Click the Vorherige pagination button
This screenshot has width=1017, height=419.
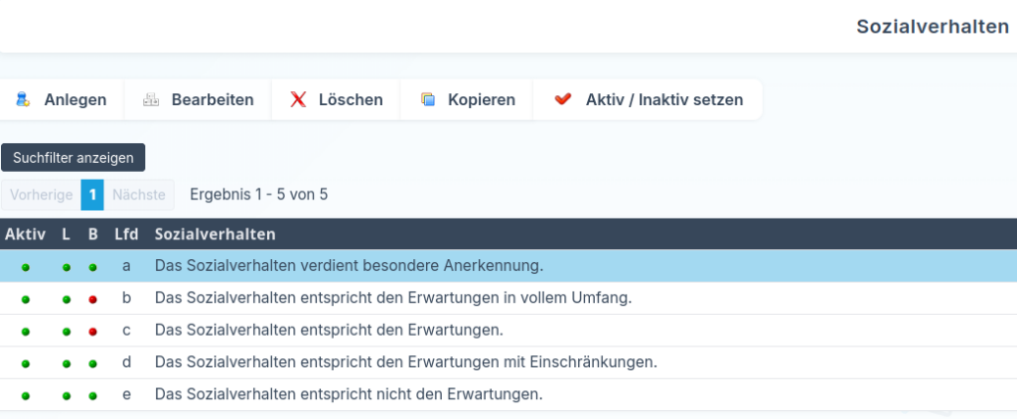41,195
